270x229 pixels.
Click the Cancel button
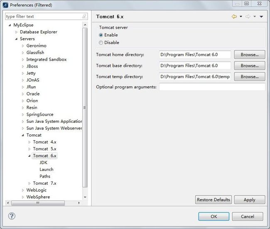click(x=248, y=216)
